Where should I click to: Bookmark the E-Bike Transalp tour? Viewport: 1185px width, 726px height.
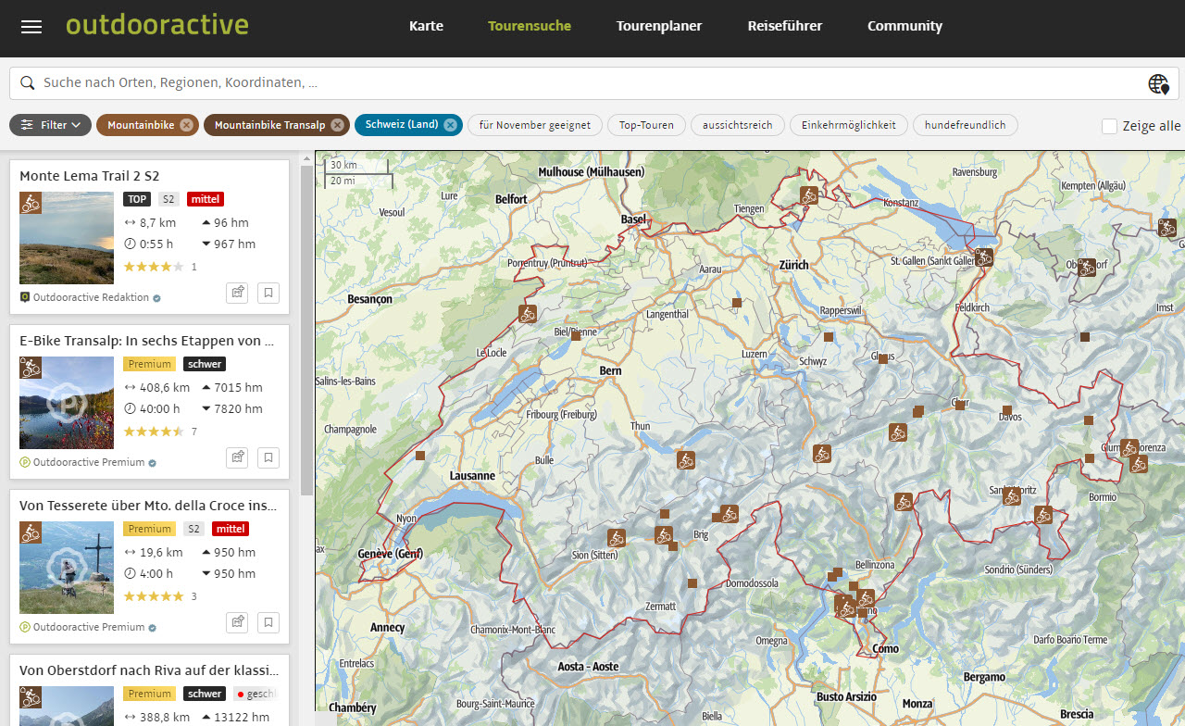click(268, 457)
